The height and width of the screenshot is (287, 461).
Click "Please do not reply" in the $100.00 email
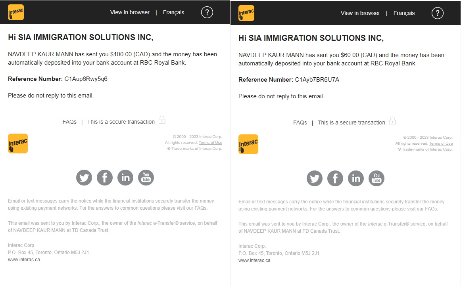(x=51, y=96)
